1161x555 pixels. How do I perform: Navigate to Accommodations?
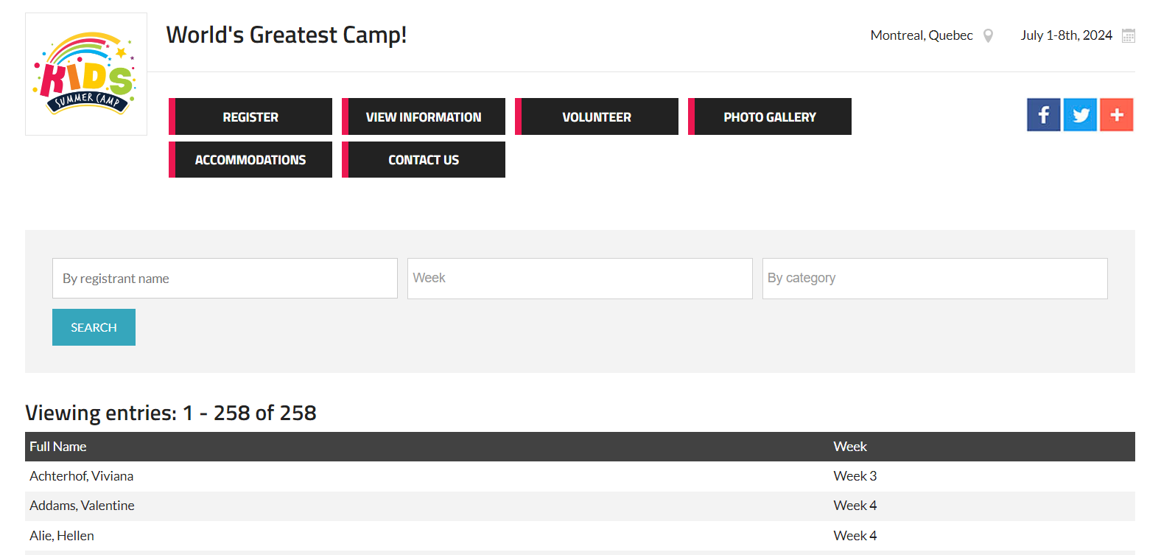pyautogui.click(x=250, y=159)
